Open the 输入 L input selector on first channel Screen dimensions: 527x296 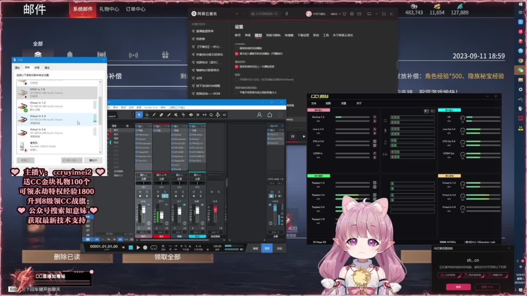tap(144, 175)
